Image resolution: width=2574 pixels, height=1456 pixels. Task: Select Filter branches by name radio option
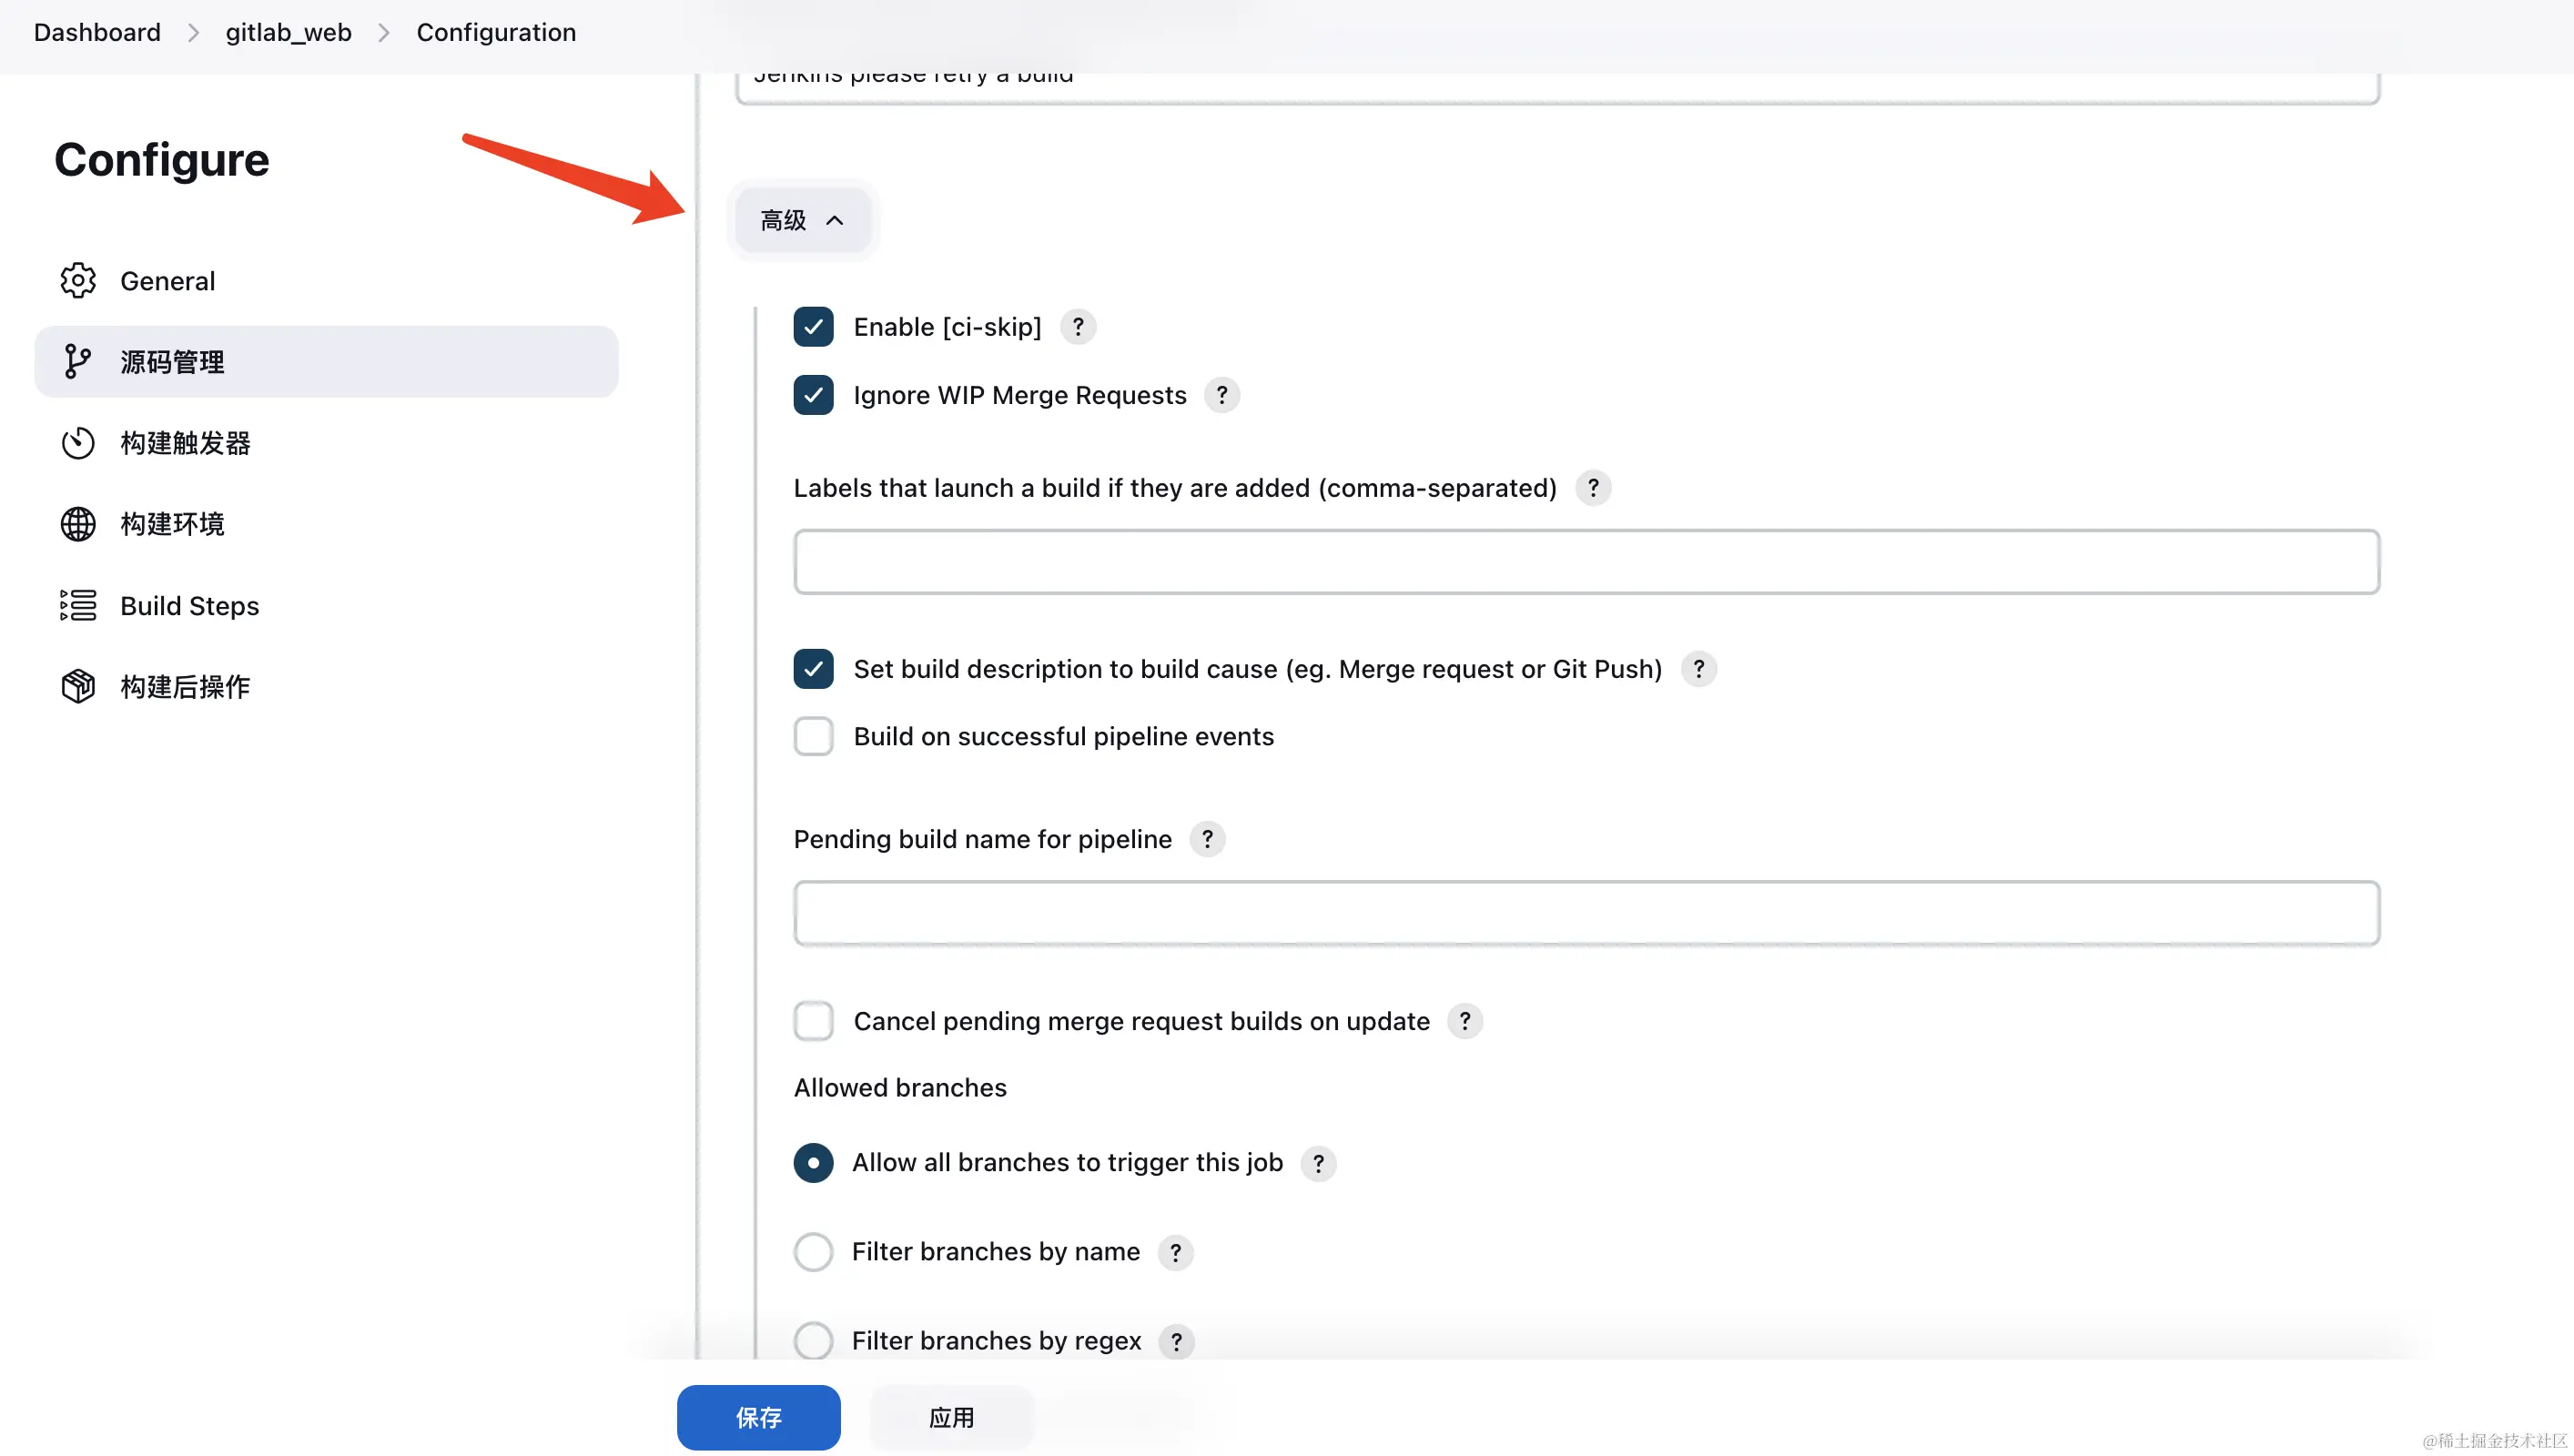pyautogui.click(x=813, y=1252)
